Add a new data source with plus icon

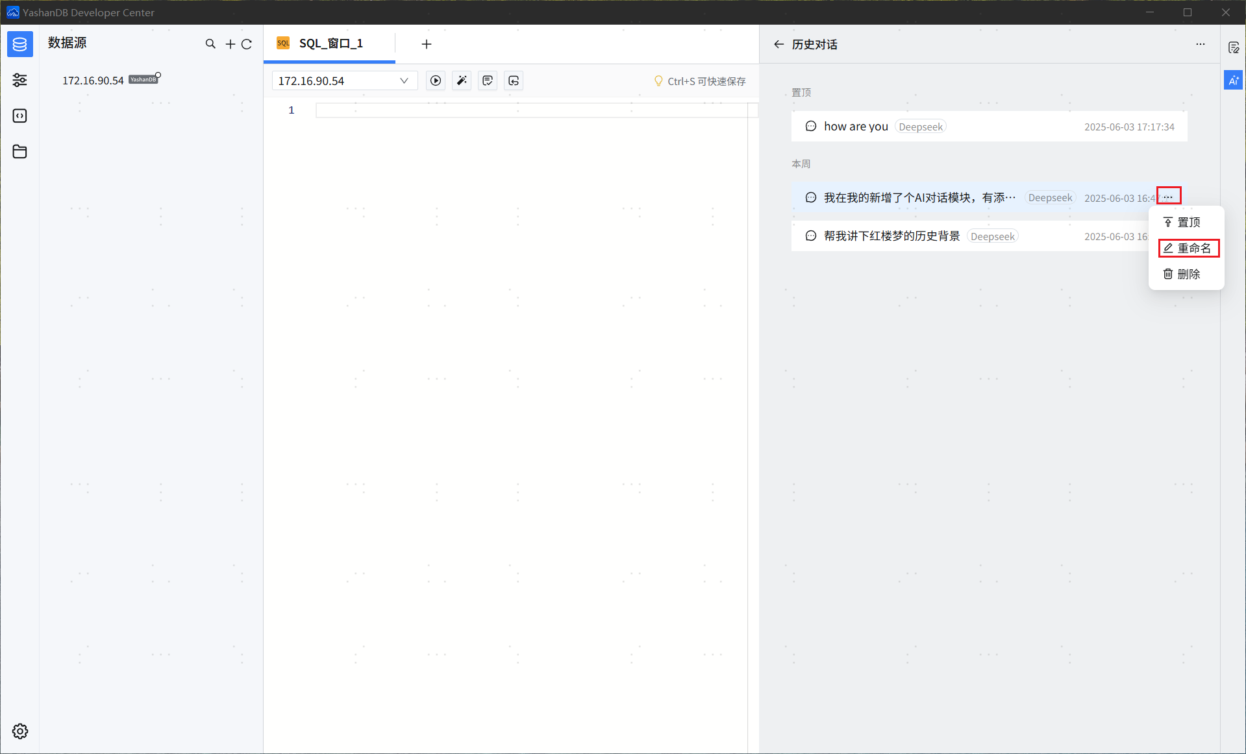coord(230,44)
